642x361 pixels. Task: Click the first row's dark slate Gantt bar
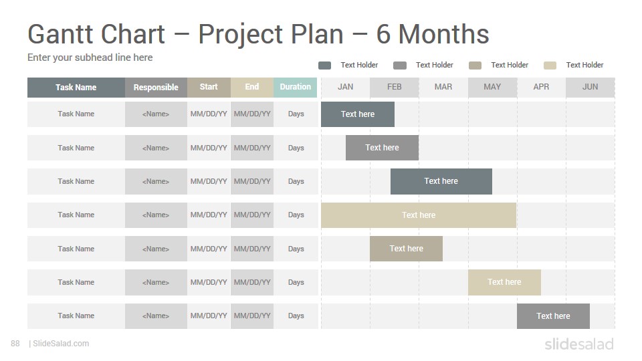click(358, 114)
